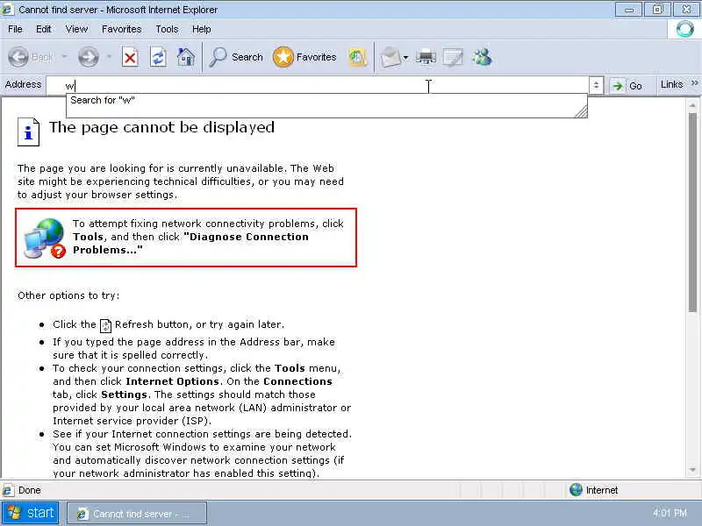
Task: Click the Links toolbar label
Action: point(671,84)
